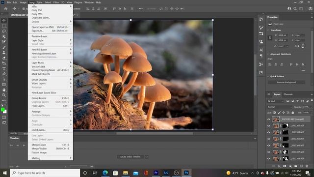314x177 pixels.
Task: Click the more options ellipsis in options bar
Action: pos(141,9)
